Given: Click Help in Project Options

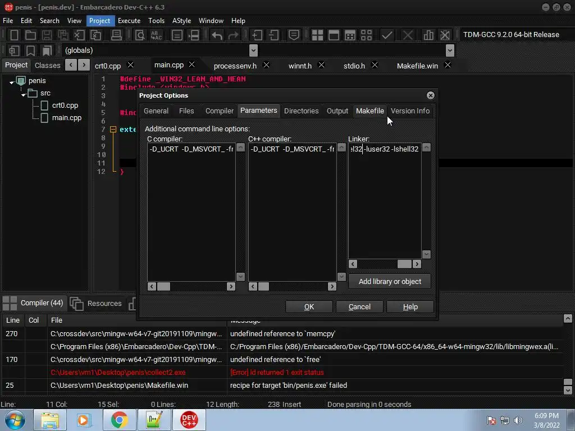Looking at the screenshot, I should 410,307.
